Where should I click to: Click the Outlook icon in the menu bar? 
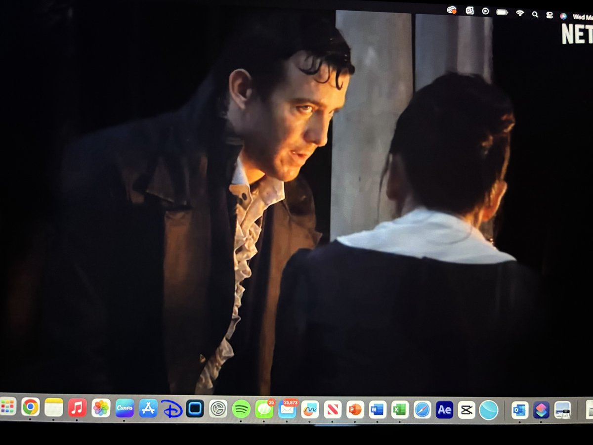pyautogui.click(x=469, y=10)
